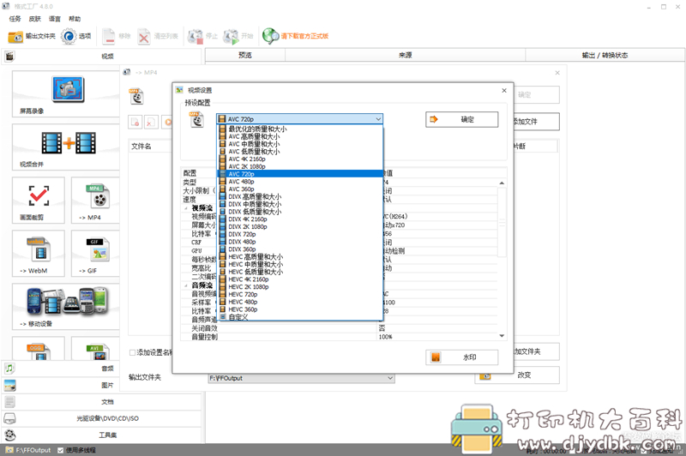The height and width of the screenshot is (456, 686).
Task: Select the -> GIF converter icon
Action: click(97, 249)
